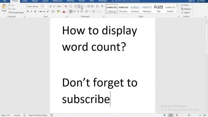The height and width of the screenshot is (117, 208).
Task: Switch to the Layout tab
Action: (45, 1)
